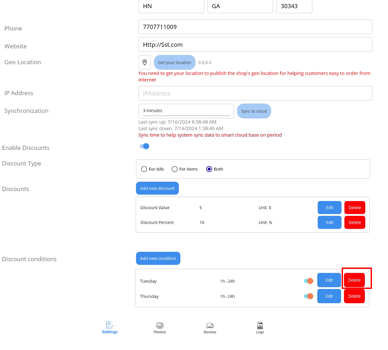The height and width of the screenshot is (350, 388).
Task: Click the Sync to cloud button
Action: coord(254,111)
